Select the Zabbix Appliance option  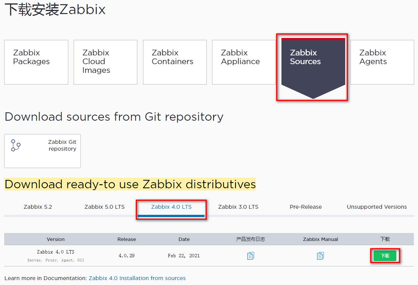click(243, 62)
